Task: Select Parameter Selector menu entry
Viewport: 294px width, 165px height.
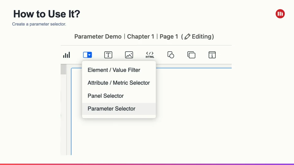Action: tap(111, 109)
